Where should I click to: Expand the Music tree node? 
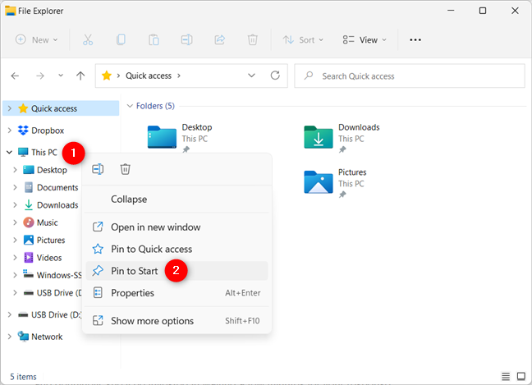point(15,222)
